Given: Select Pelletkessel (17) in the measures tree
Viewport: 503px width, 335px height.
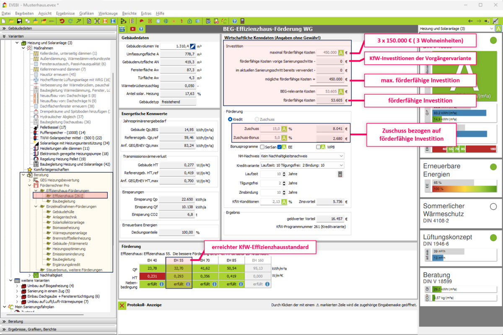Looking at the screenshot, I should (x=53, y=127).
